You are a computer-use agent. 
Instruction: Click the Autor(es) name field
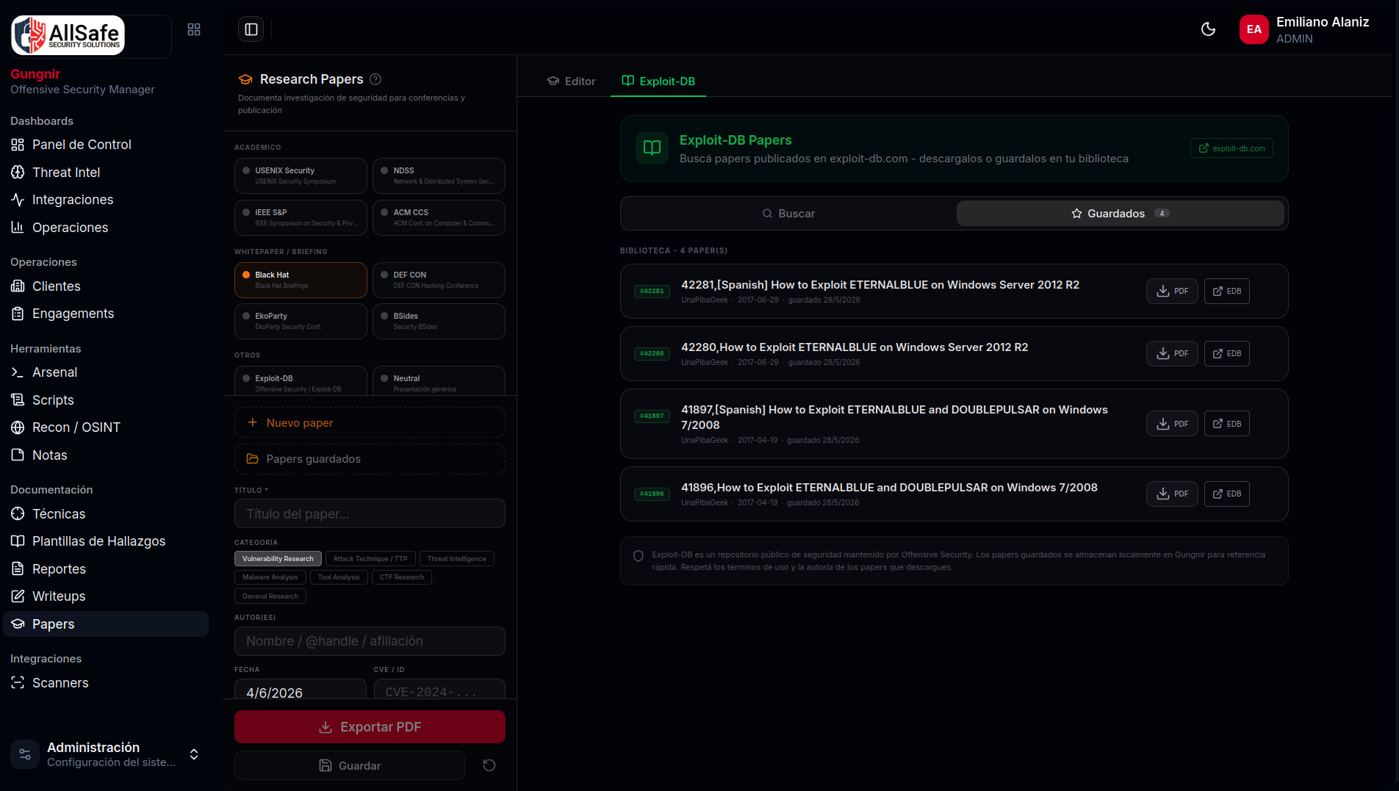[x=370, y=641]
